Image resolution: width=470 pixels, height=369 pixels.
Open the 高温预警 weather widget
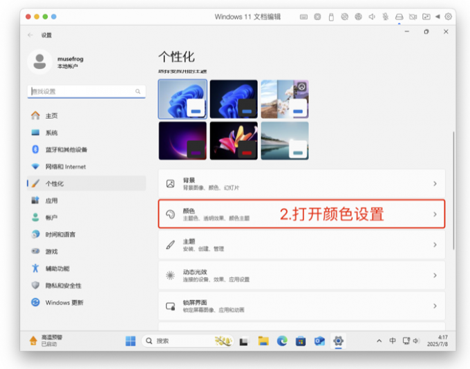(46, 341)
